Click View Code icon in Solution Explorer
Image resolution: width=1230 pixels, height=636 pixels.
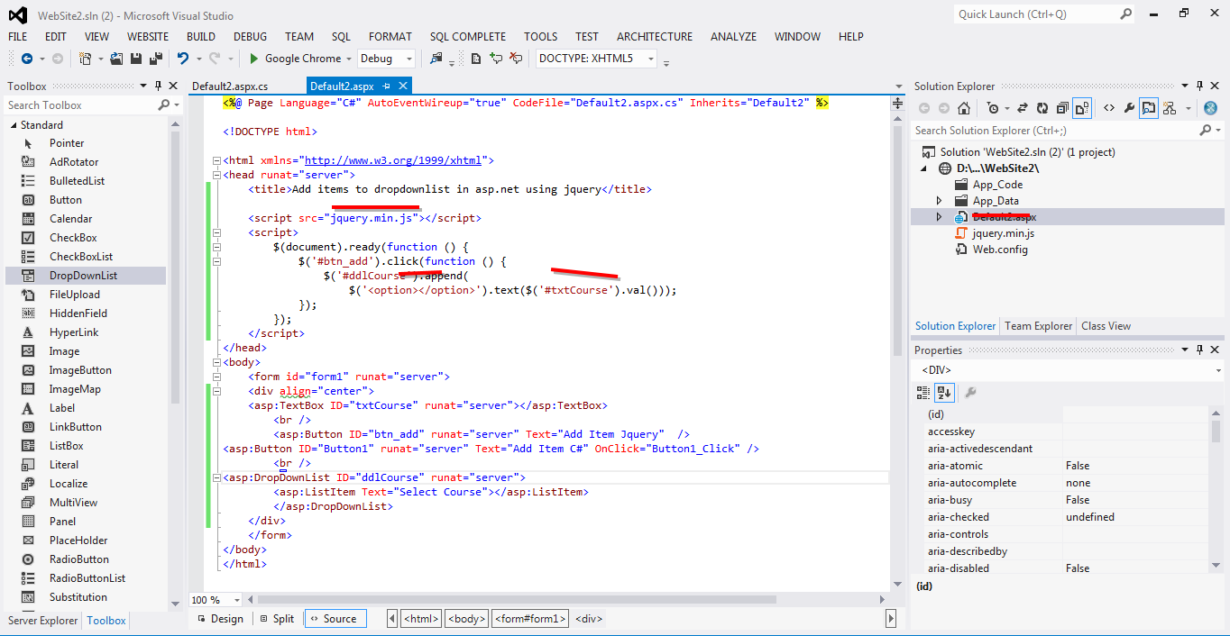[1109, 108]
